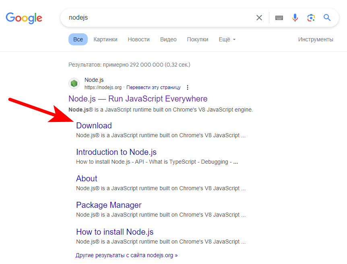
Task: Select the Видео tab
Action: point(168,39)
